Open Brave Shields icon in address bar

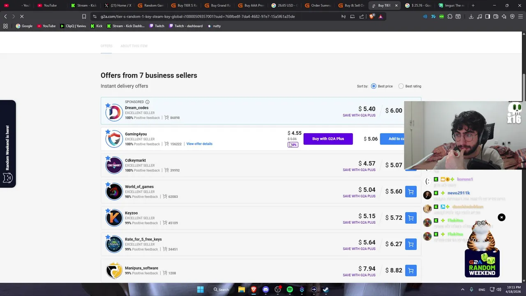tap(372, 16)
